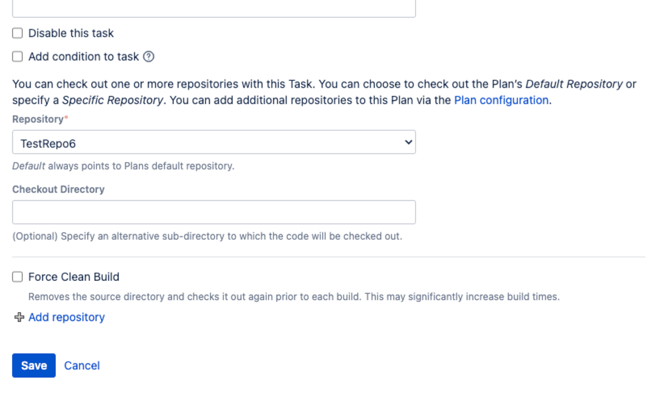Click the 'Force Clean Build' label text
Image resolution: width=664 pixels, height=405 pixels.
(x=74, y=277)
